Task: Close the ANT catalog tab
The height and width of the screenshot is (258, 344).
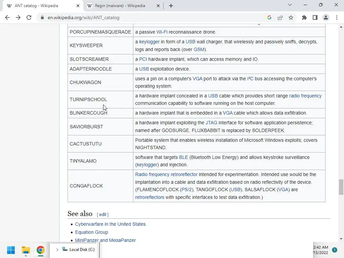Action: [78, 6]
